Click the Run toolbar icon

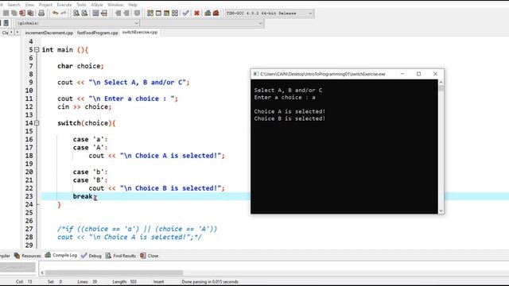(x=158, y=14)
